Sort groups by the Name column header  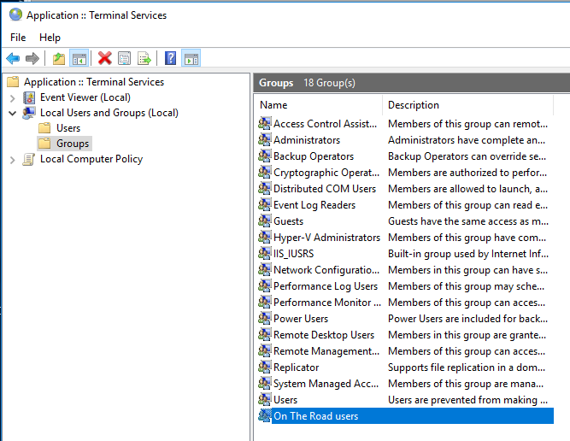tap(318, 105)
